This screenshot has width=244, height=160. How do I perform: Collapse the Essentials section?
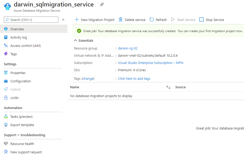click(x=76, y=41)
